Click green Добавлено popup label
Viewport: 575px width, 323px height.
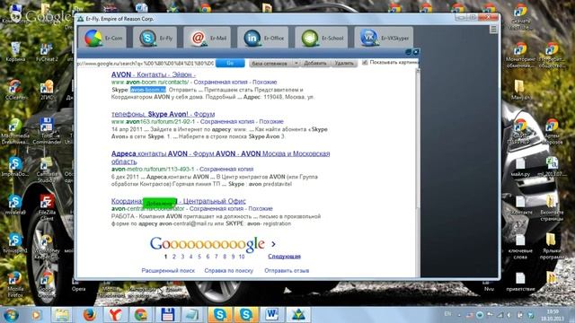tap(160, 203)
